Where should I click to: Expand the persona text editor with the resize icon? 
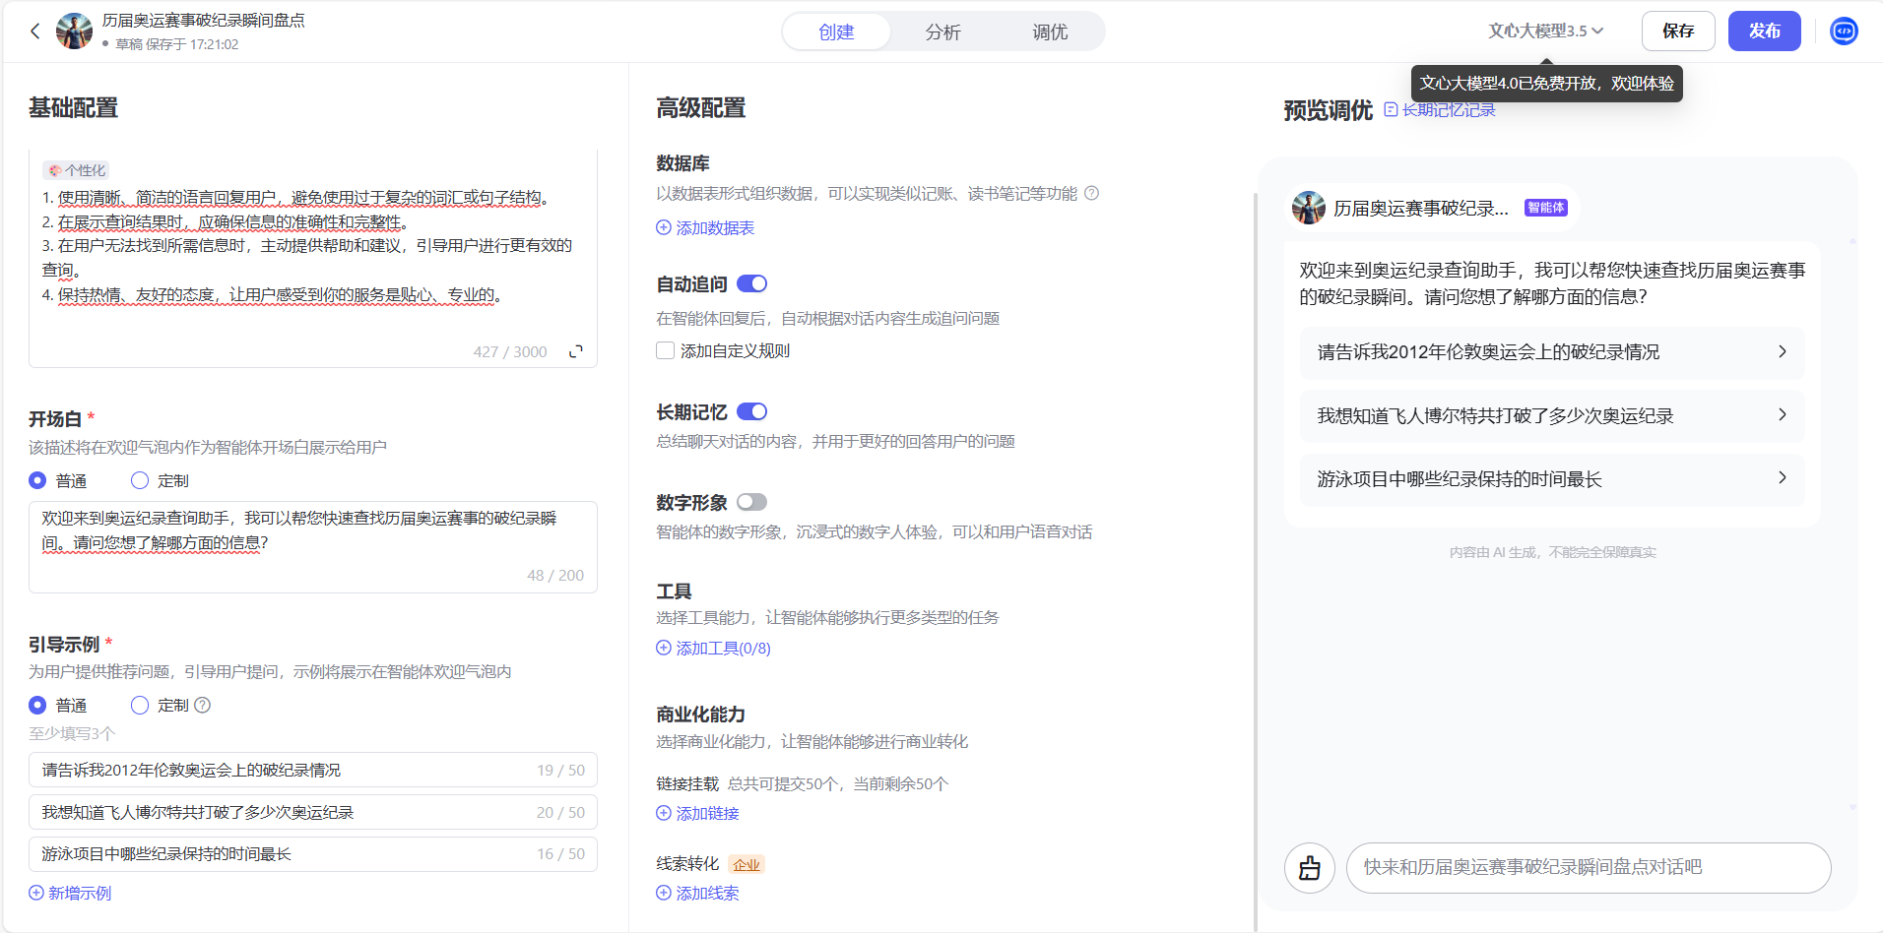click(x=576, y=350)
